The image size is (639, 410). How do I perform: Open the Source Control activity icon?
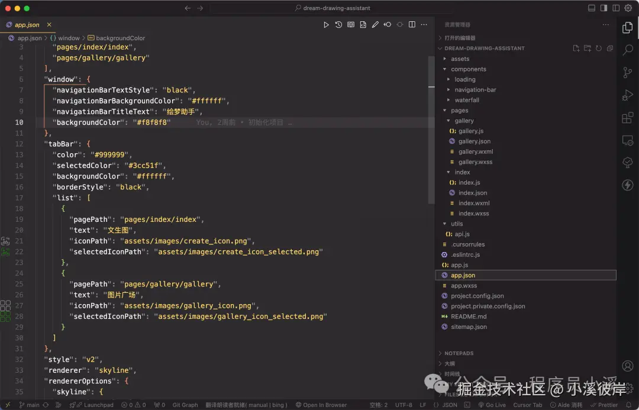pos(628,73)
